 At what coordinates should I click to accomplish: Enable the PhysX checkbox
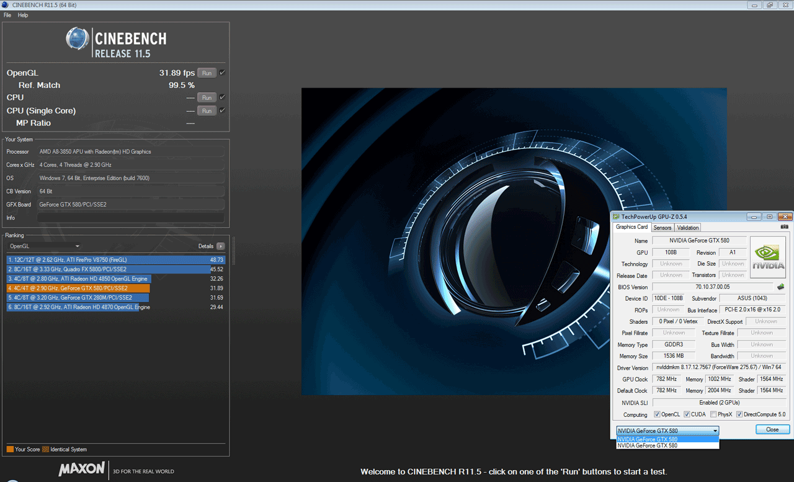tap(713, 414)
